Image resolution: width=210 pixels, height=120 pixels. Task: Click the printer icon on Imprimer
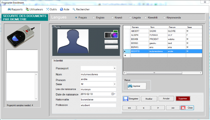(130, 86)
